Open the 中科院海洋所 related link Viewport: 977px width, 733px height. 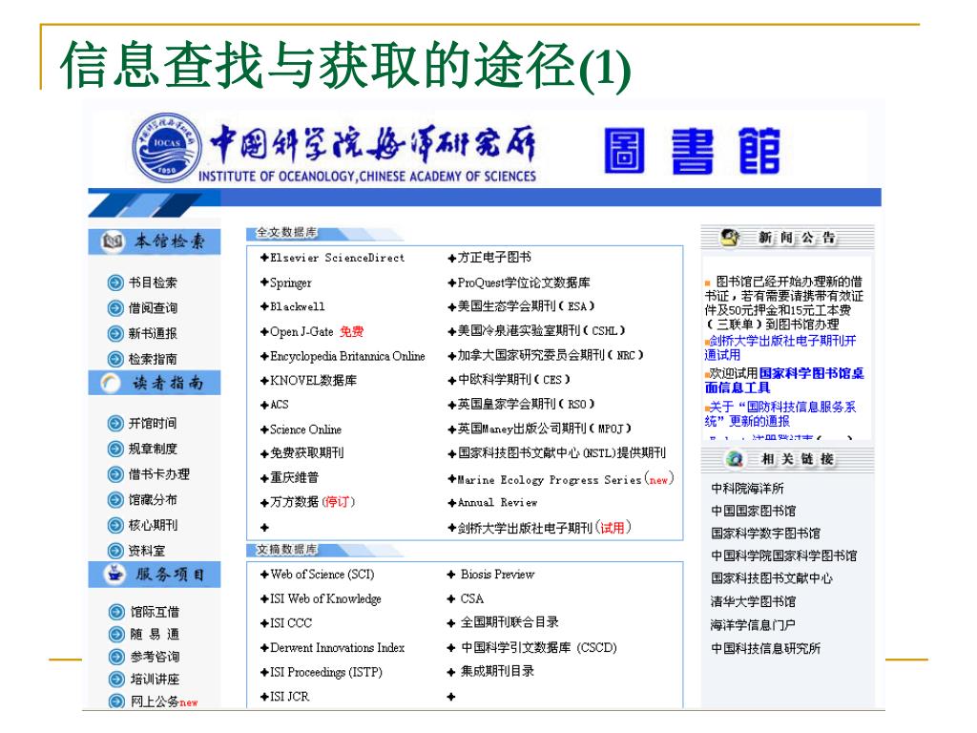[x=747, y=488]
